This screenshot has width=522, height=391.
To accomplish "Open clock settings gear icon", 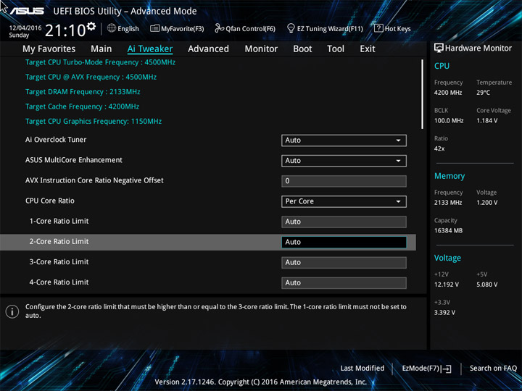I will [91, 26].
